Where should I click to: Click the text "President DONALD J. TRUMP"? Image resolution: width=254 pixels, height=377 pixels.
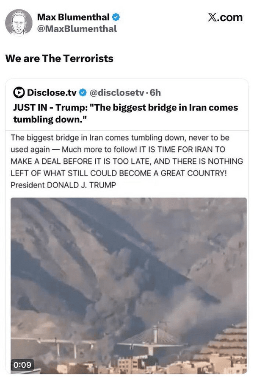pos(63,185)
